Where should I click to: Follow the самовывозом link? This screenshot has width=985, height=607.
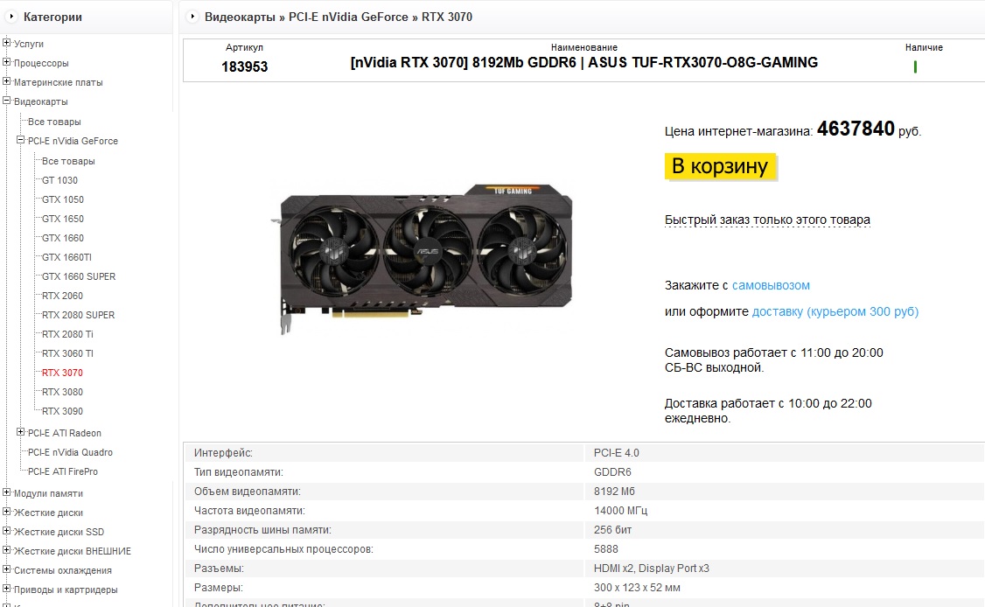point(771,285)
